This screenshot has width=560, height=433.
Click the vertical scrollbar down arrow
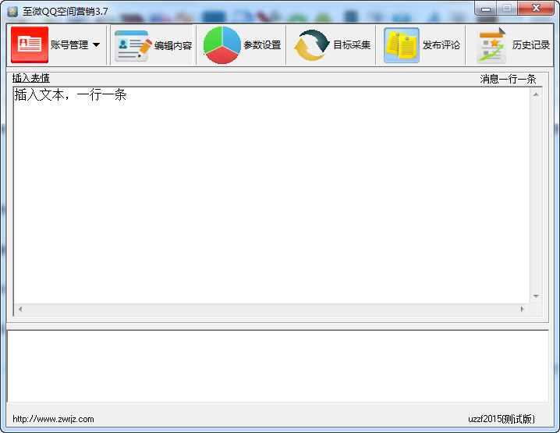pos(536,296)
